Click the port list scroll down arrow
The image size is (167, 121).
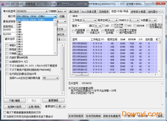tap(55, 53)
